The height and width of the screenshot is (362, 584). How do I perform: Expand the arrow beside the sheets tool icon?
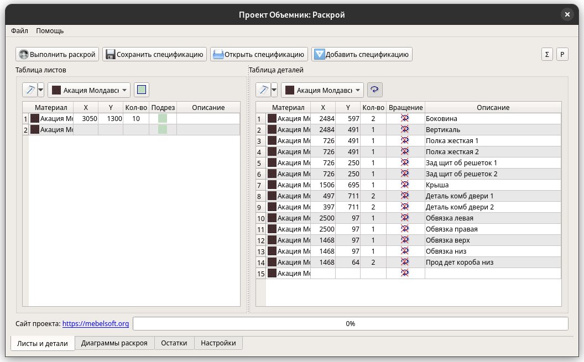(x=41, y=90)
